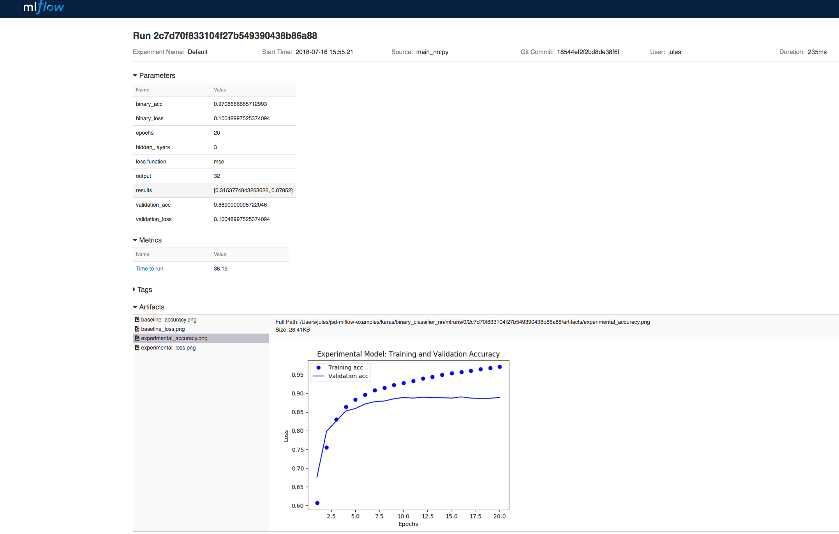Click the MLflow logo in header
The height and width of the screenshot is (534, 839).
tap(44, 7)
